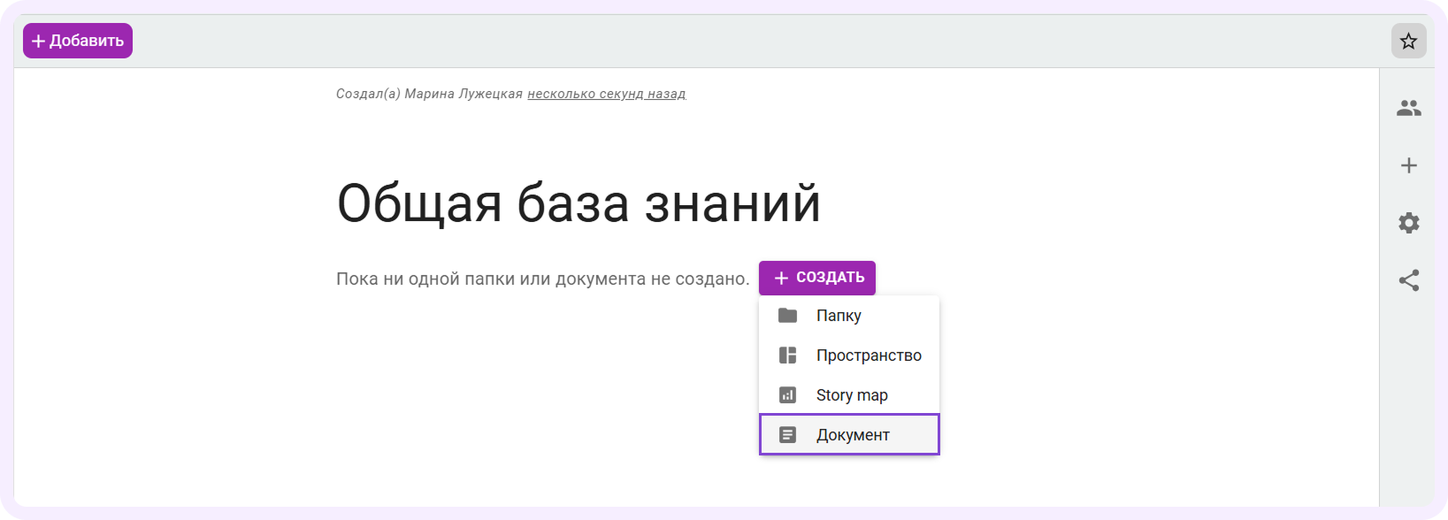The height and width of the screenshot is (520, 1448).
Task: Open settings gear in right sidebar
Action: tap(1408, 223)
